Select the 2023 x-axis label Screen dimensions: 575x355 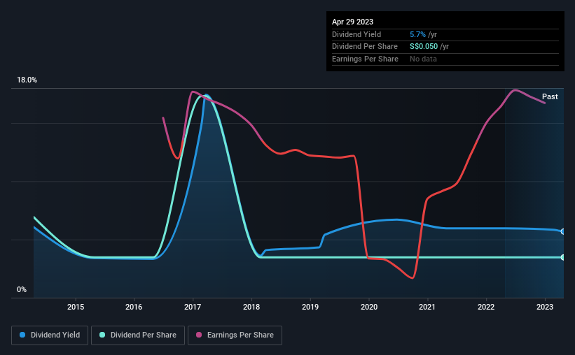point(545,307)
